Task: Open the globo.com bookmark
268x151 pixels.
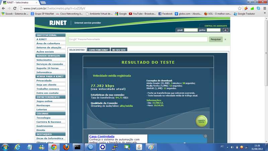Action: tap(188, 14)
